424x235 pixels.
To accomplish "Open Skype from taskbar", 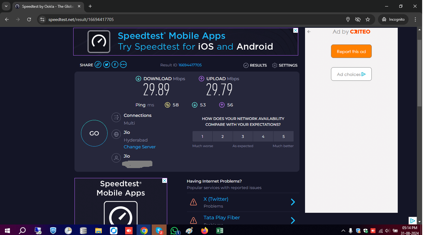I will pyautogui.click(x=159, y=230).
